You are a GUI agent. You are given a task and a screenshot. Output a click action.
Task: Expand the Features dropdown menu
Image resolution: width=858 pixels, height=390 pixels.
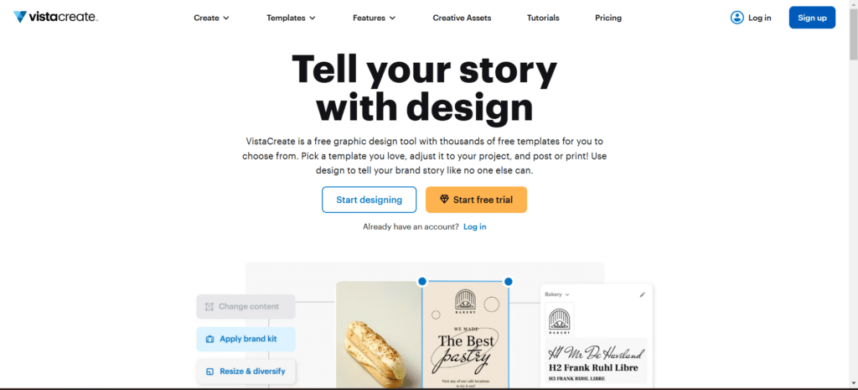click(x=374, y=18)
